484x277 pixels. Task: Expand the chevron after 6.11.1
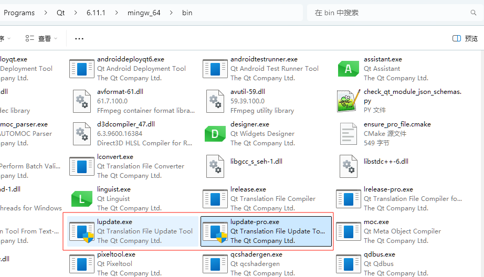click(x=117, y=13)
